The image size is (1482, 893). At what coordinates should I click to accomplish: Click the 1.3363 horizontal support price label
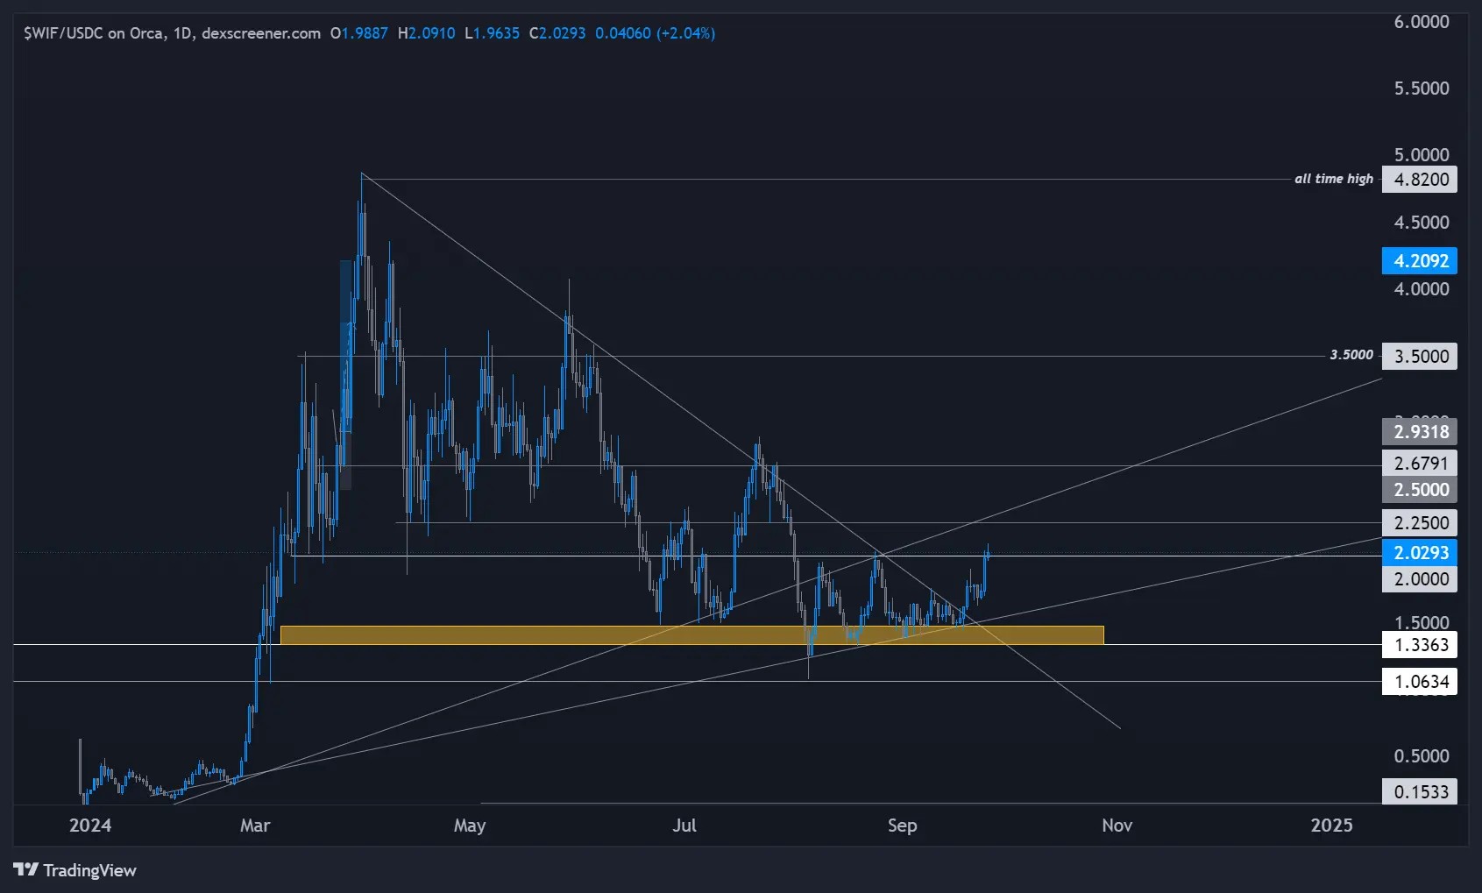click(x=1420, y=644)
